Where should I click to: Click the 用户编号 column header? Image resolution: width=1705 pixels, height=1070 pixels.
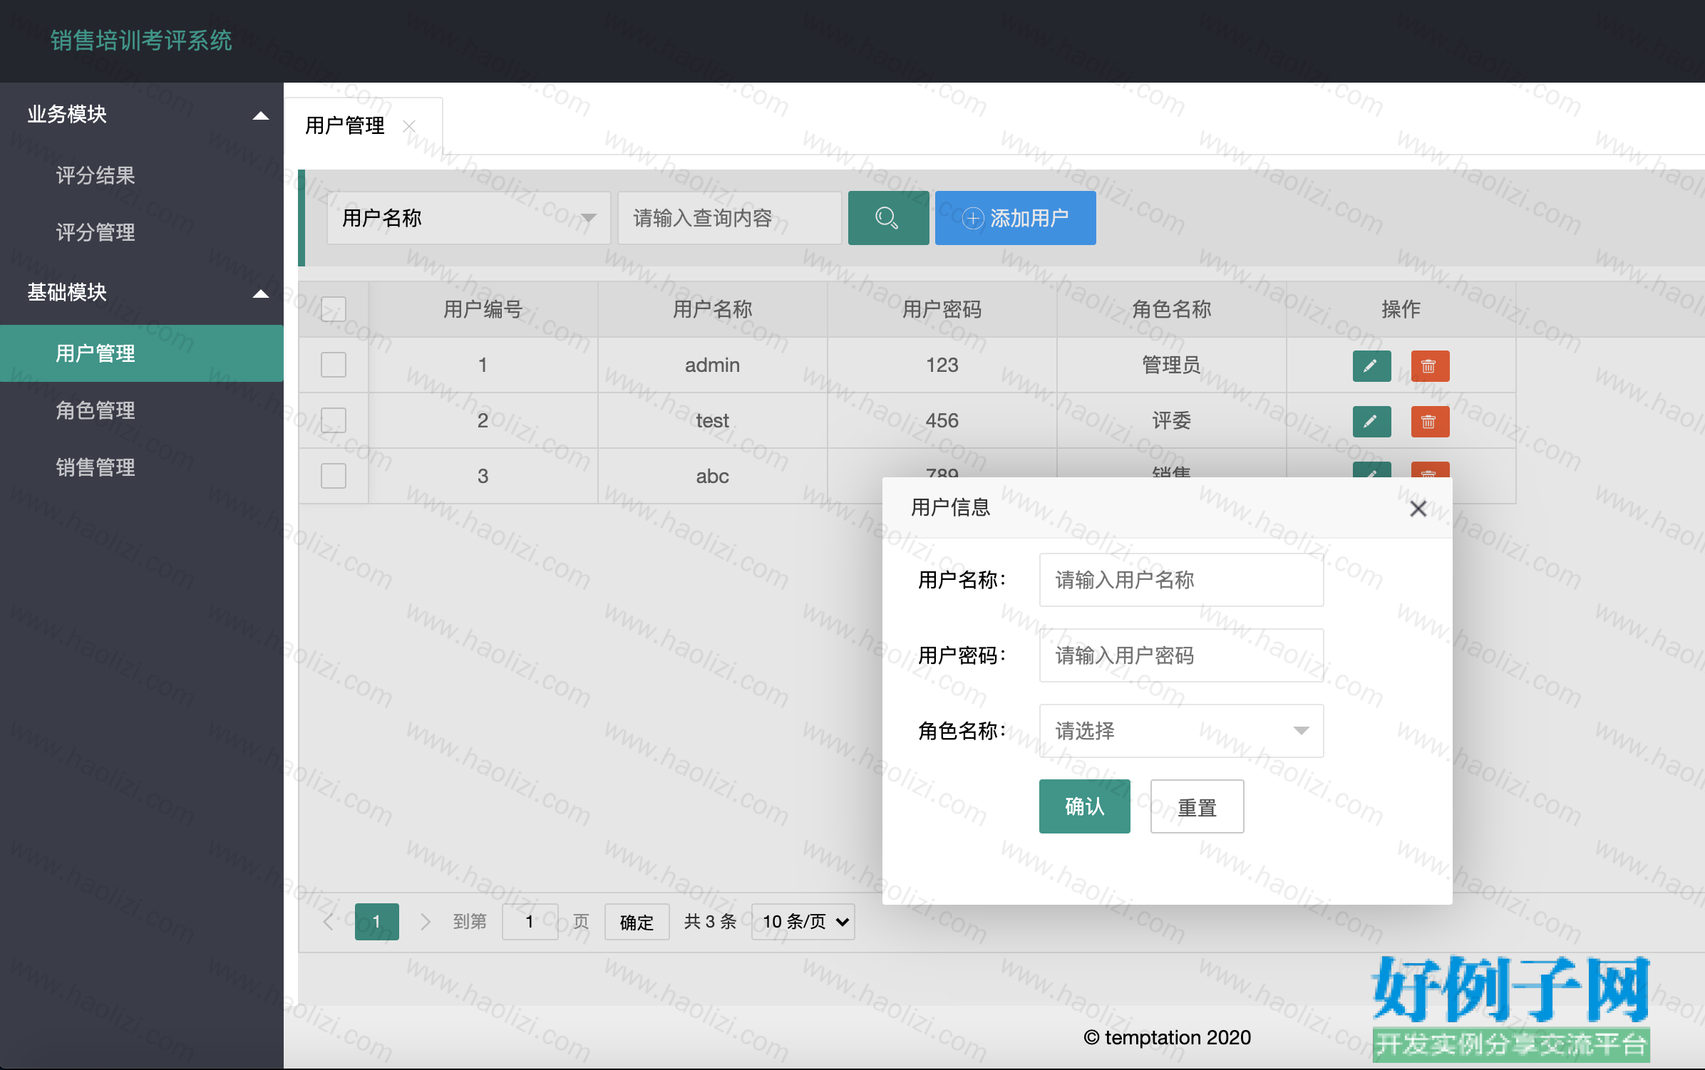pos(483,309)
